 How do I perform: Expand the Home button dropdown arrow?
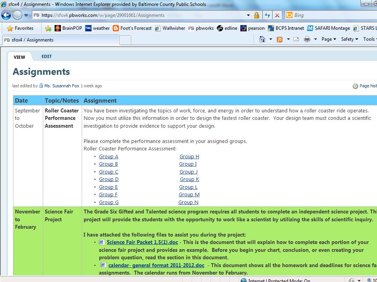tap(271, 39)
